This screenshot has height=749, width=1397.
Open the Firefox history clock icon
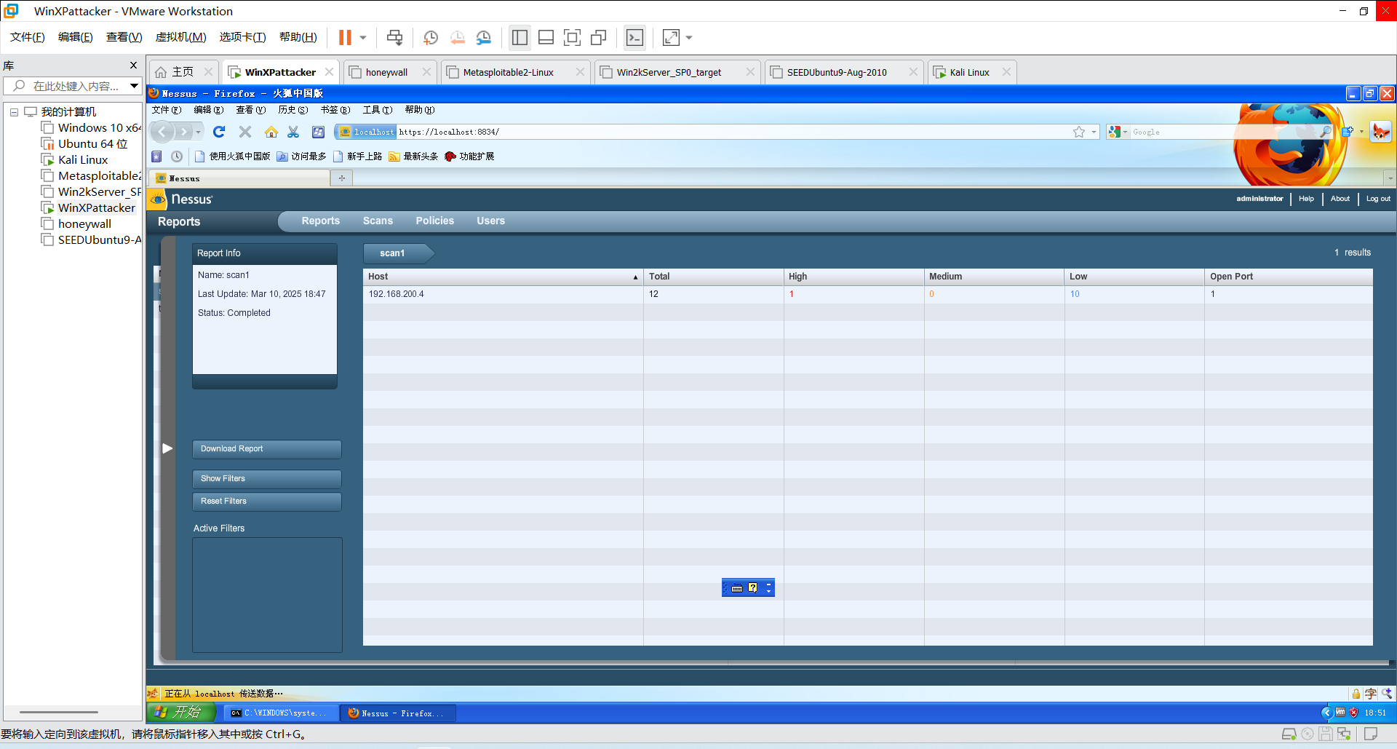(177, 156)
